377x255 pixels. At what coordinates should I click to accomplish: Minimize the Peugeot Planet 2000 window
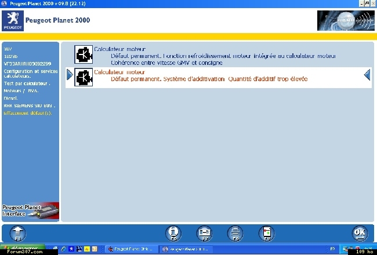362,3
